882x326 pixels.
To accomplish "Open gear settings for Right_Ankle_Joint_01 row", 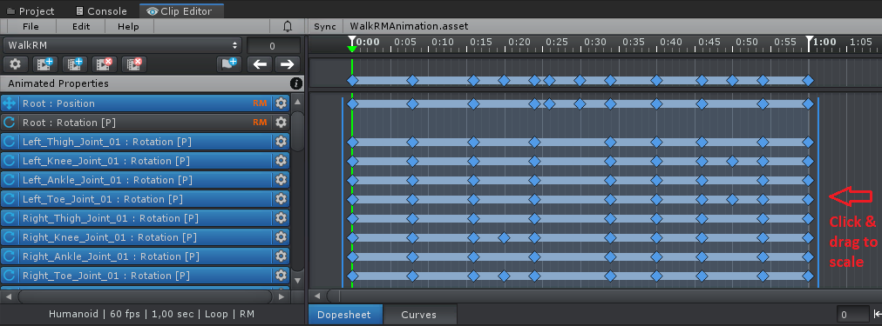I will 281,256.
